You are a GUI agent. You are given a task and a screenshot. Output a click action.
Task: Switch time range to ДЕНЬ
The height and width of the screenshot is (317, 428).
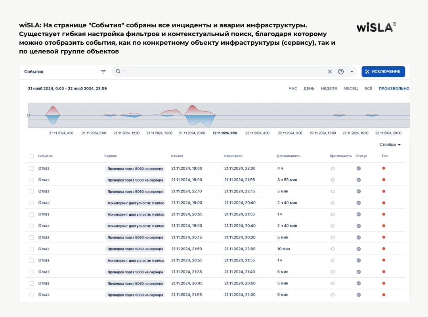tap(309, 88)
